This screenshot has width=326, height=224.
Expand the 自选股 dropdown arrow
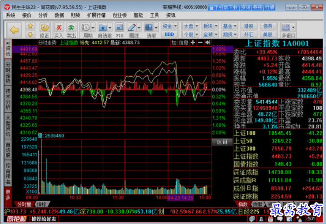click(x=110, y=28)
